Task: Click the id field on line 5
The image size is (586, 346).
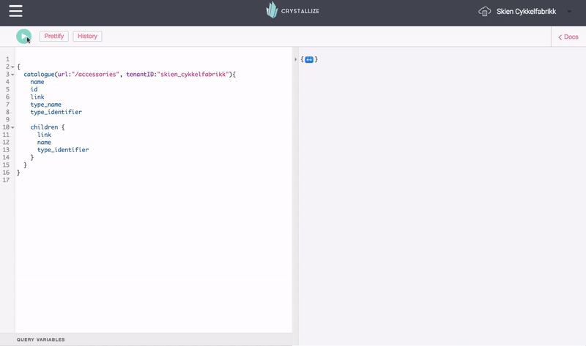Action: [x=34, y=89]
